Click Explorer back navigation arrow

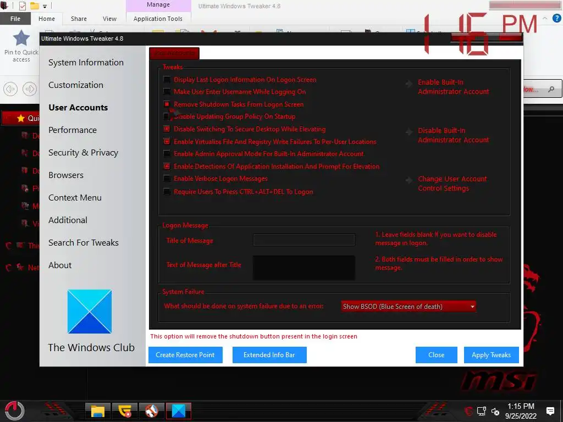point(10,88)
